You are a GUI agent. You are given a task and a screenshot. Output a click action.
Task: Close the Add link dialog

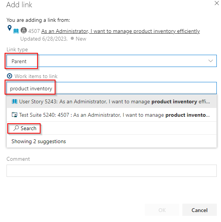[x=216, y=3]
